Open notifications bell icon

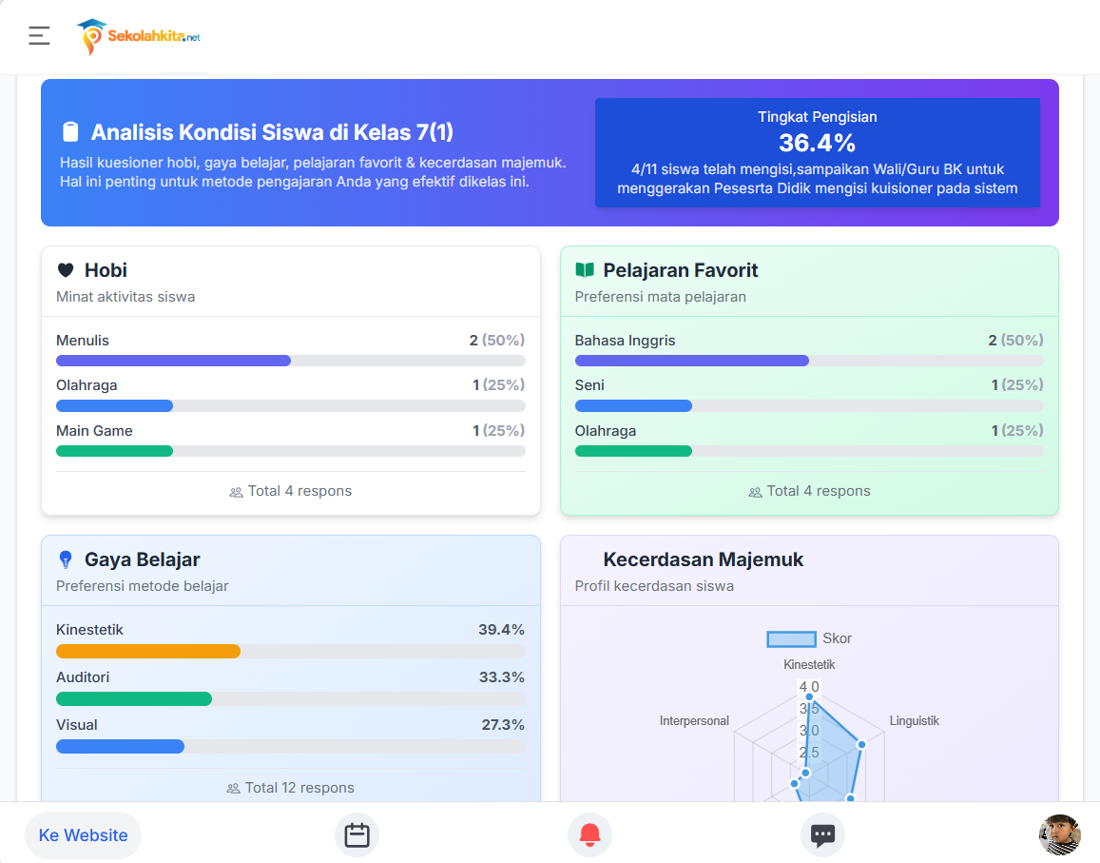[x=589, y=835]
